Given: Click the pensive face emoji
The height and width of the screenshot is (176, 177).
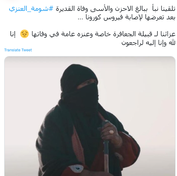Looking at the screenshot, I should (x=25, y=34).
